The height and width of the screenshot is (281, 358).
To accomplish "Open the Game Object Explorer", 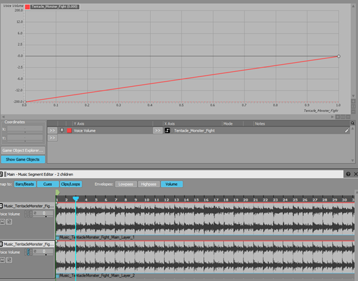I will point(23,150).
